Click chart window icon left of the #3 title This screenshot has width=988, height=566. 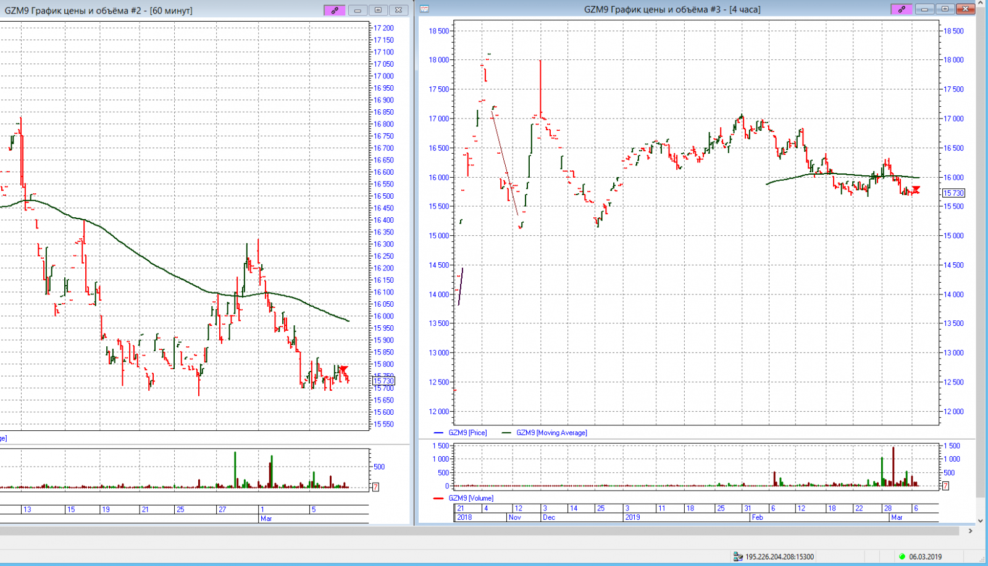click(x=424, y=9)
